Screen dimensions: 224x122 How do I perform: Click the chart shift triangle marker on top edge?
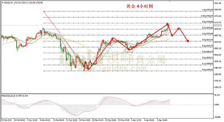click(x=170, y=1)
